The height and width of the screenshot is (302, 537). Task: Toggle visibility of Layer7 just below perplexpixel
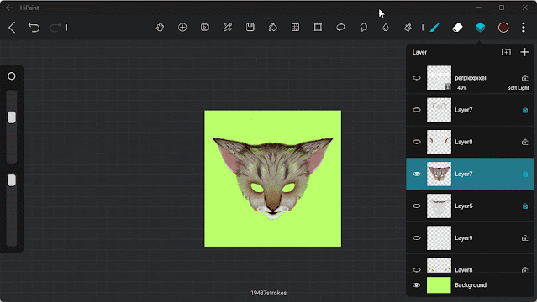pos(417,110)
